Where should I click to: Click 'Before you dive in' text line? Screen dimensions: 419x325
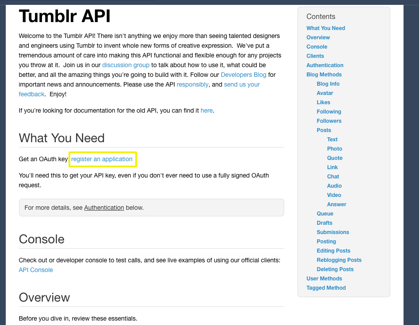(78, 318)
